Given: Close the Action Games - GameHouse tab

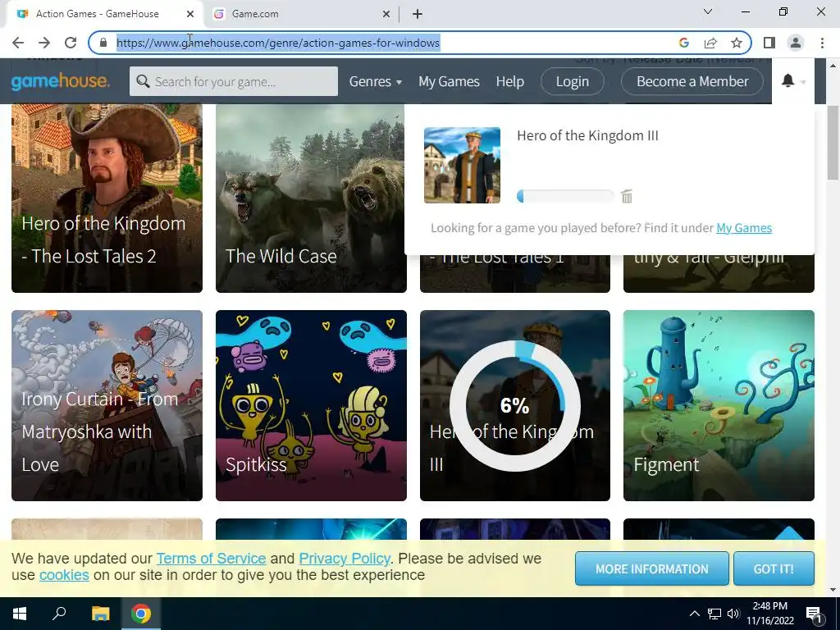Looking at the screenshot, I should click(190, 14).
